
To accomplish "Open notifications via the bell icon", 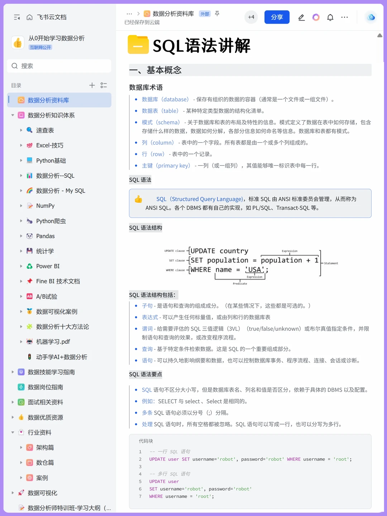I will tap(330, 17).
